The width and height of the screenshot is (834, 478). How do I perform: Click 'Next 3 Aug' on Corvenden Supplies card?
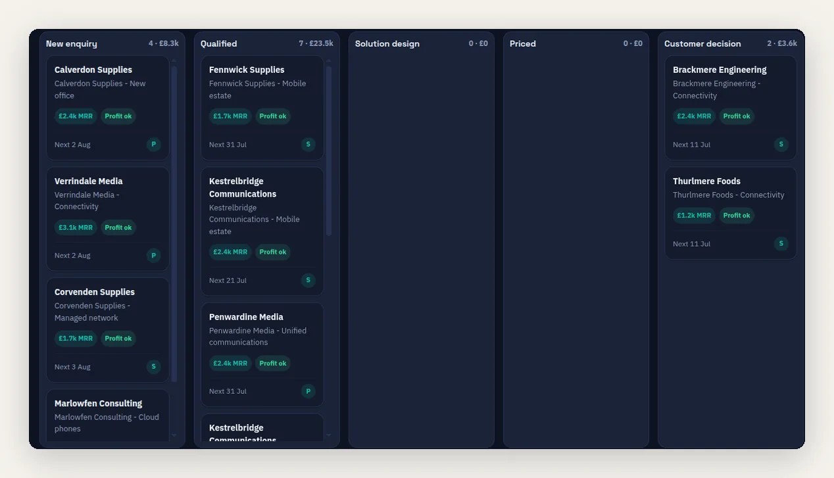(x=72, y=367)
